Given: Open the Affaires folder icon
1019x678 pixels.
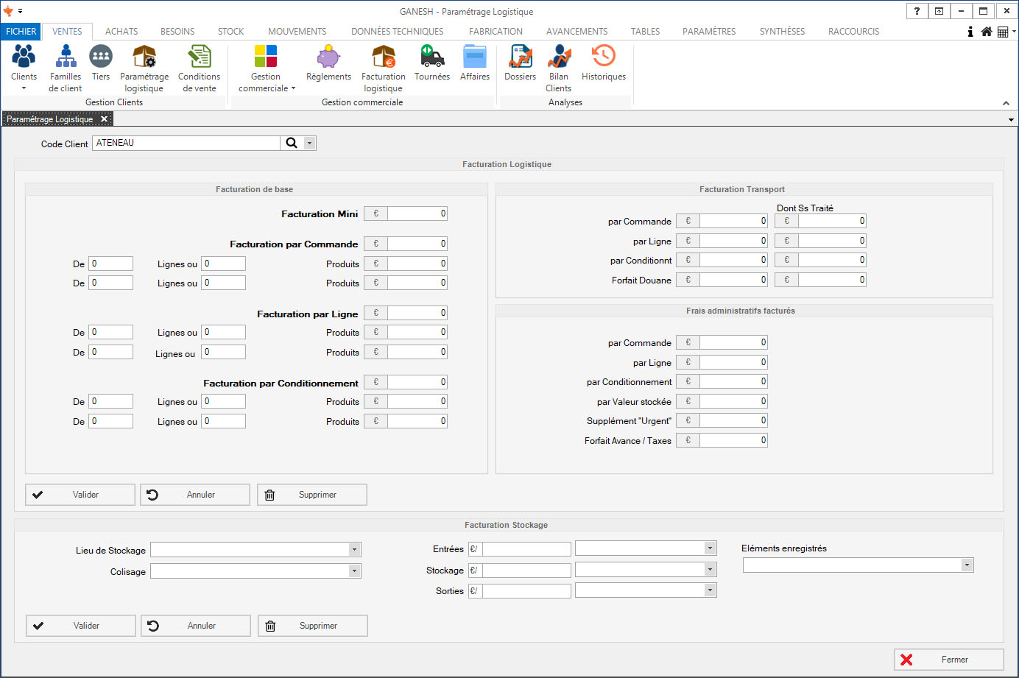Looking at the screenshot, I should pyautogui.click(x=475, y=57).
